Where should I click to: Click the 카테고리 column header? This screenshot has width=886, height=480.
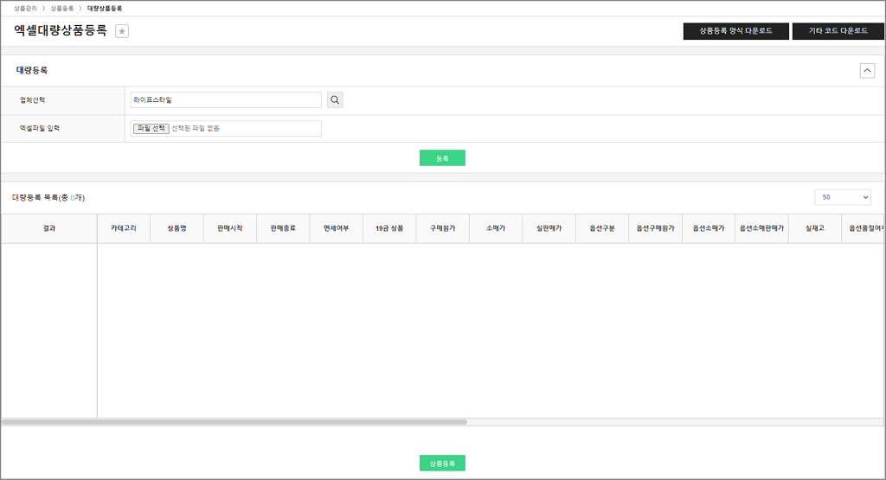pyautogui.click(x=124, y=229)
